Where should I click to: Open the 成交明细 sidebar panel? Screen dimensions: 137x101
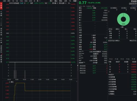pyautogui.click(x=1, y=32)
